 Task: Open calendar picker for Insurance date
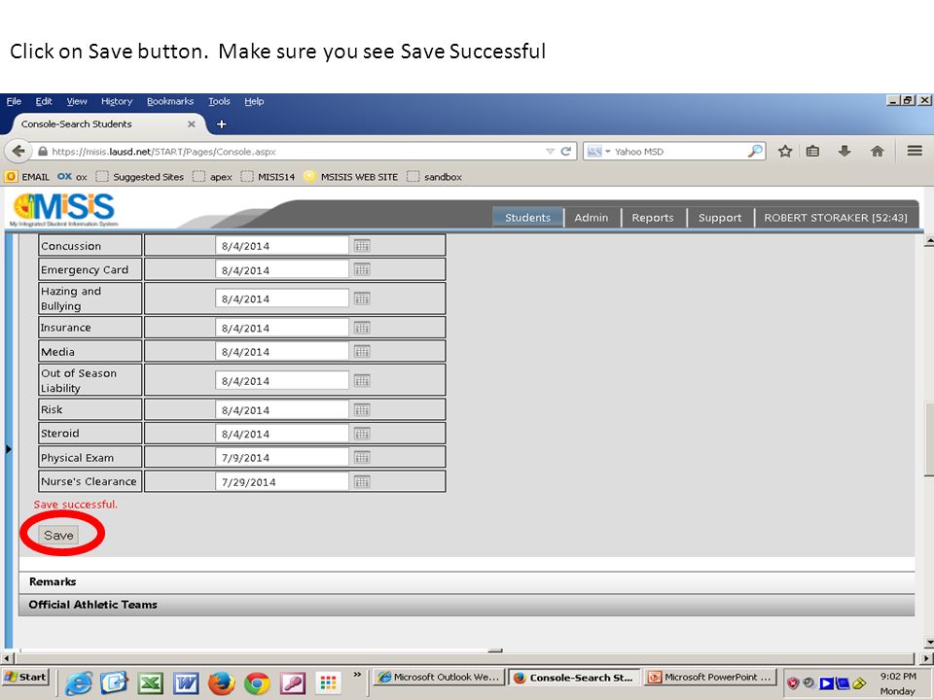[x=362, y=328]
